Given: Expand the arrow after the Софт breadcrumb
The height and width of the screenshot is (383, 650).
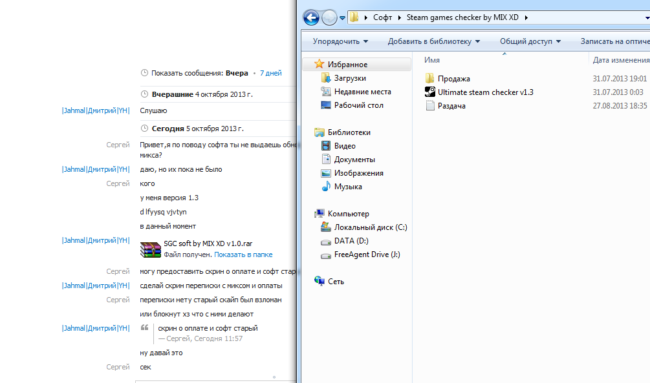Looking at the screenshot, I should (399, 17).
